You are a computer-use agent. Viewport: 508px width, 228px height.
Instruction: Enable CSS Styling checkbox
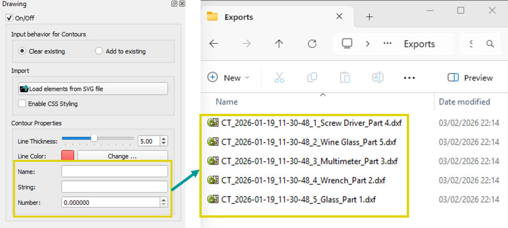(22, 104)
